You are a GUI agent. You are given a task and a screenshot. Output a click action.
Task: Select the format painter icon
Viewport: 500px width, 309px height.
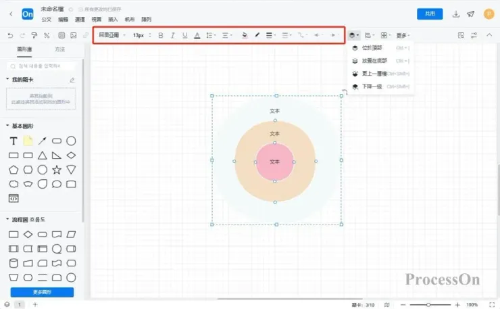coord(34,35)
